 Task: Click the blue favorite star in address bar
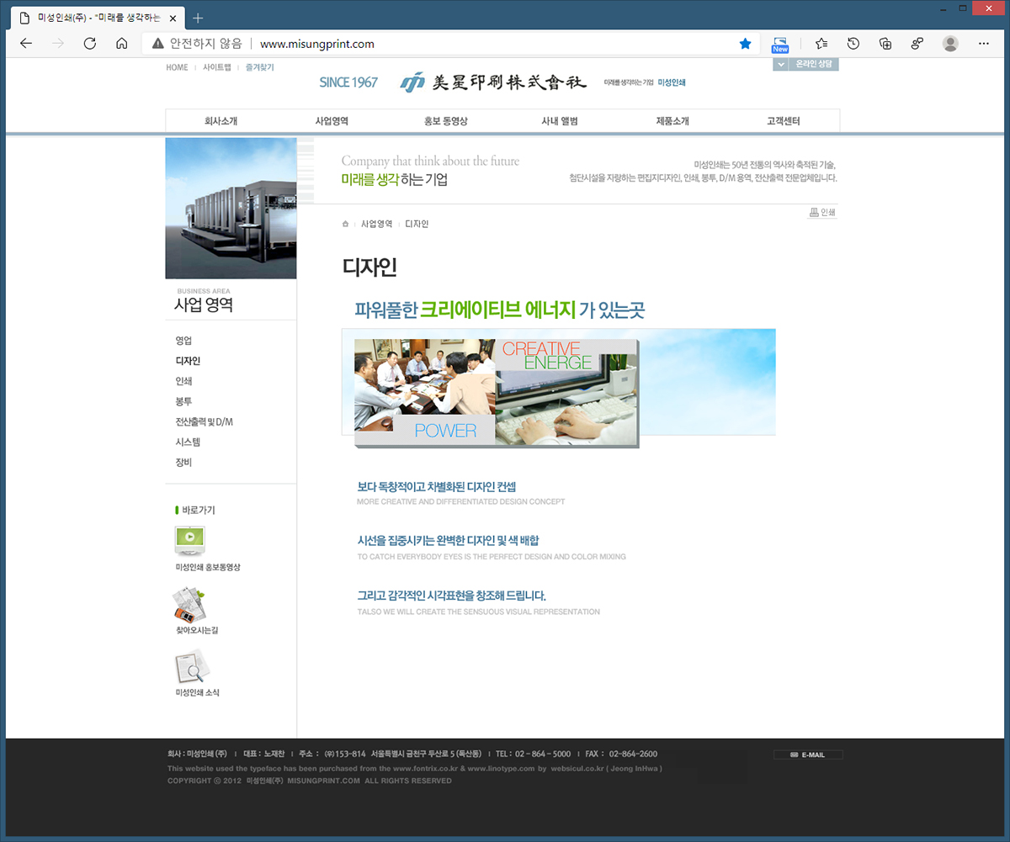coord(745,44)
